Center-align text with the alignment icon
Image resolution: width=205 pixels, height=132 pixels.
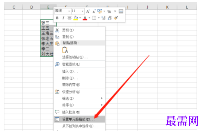click(69, 18)
